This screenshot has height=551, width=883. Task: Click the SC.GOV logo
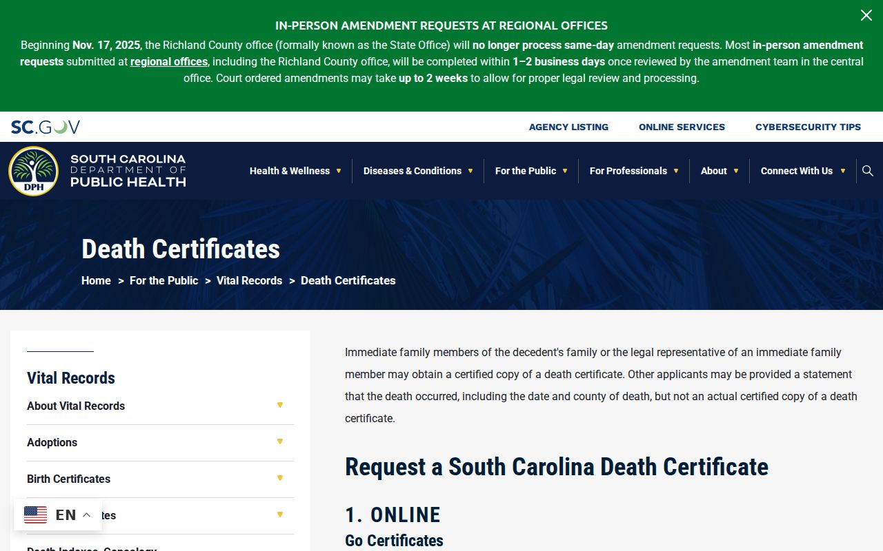46,127
